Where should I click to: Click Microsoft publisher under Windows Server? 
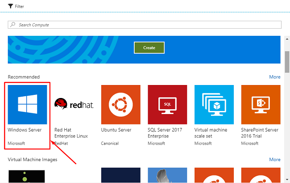click(x=16, y=143)
